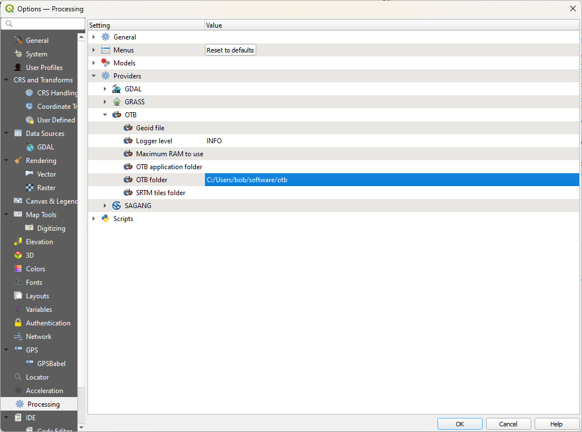Open the Network settings page
The width and height of the screenshot is (582, 432).
pos(38,337)
